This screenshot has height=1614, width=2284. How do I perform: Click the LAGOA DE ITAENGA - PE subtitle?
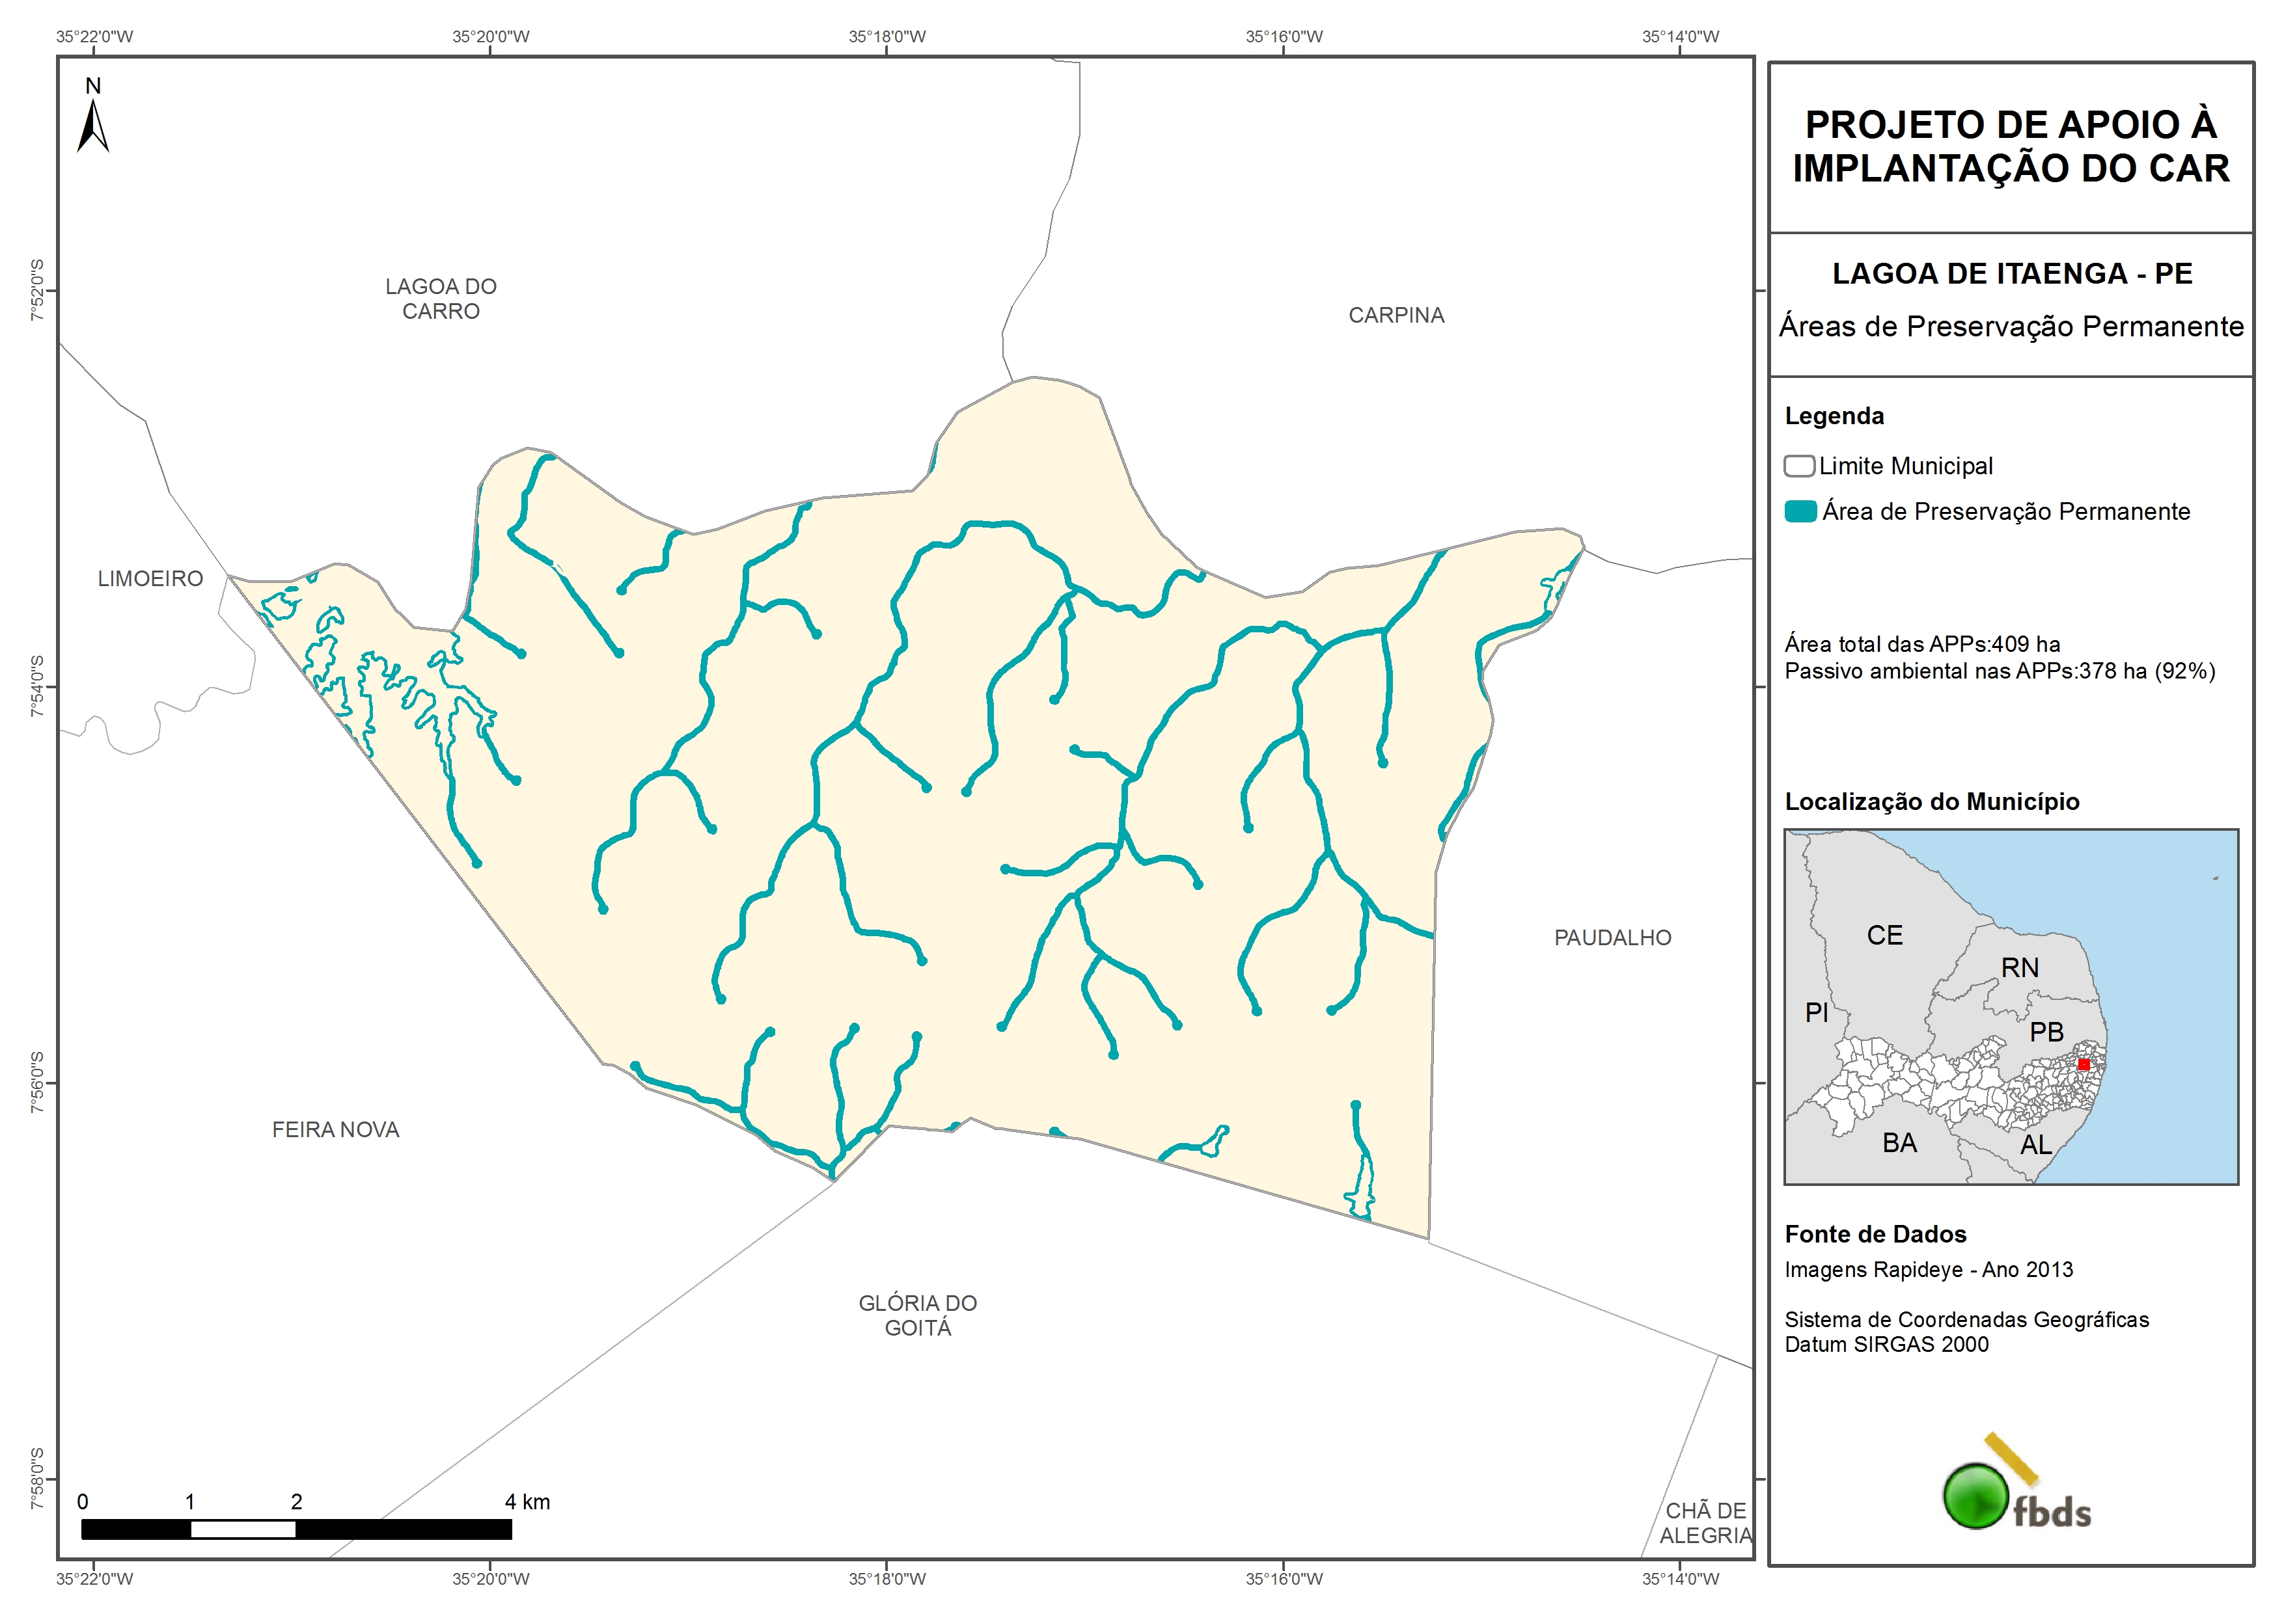(x=2011, y=275)
